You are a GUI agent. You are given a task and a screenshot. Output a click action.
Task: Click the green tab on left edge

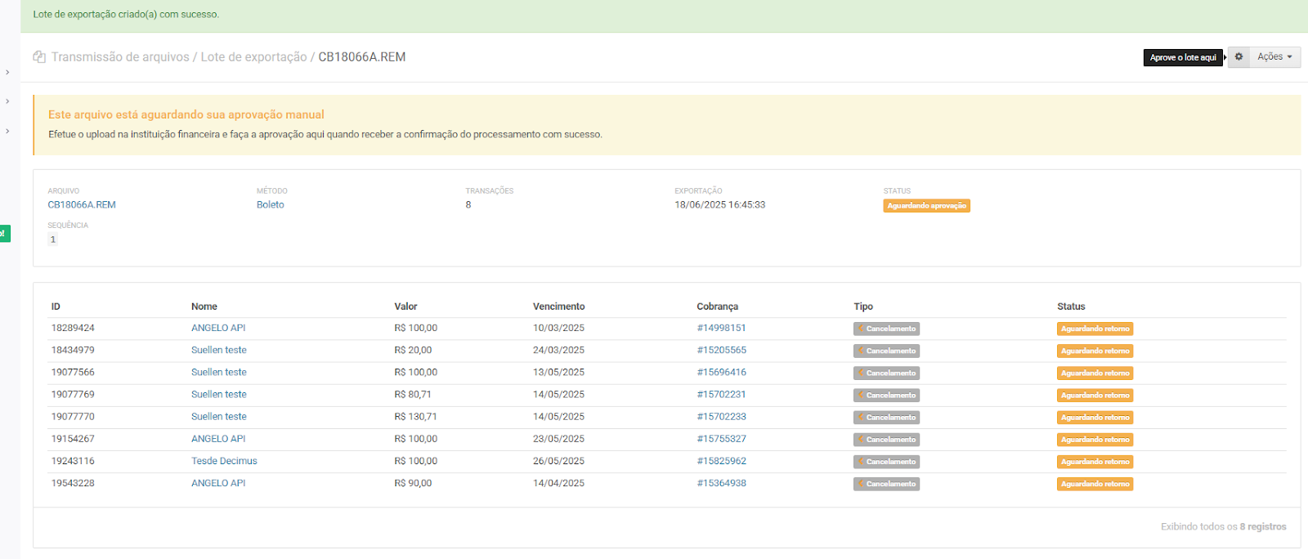4,234
